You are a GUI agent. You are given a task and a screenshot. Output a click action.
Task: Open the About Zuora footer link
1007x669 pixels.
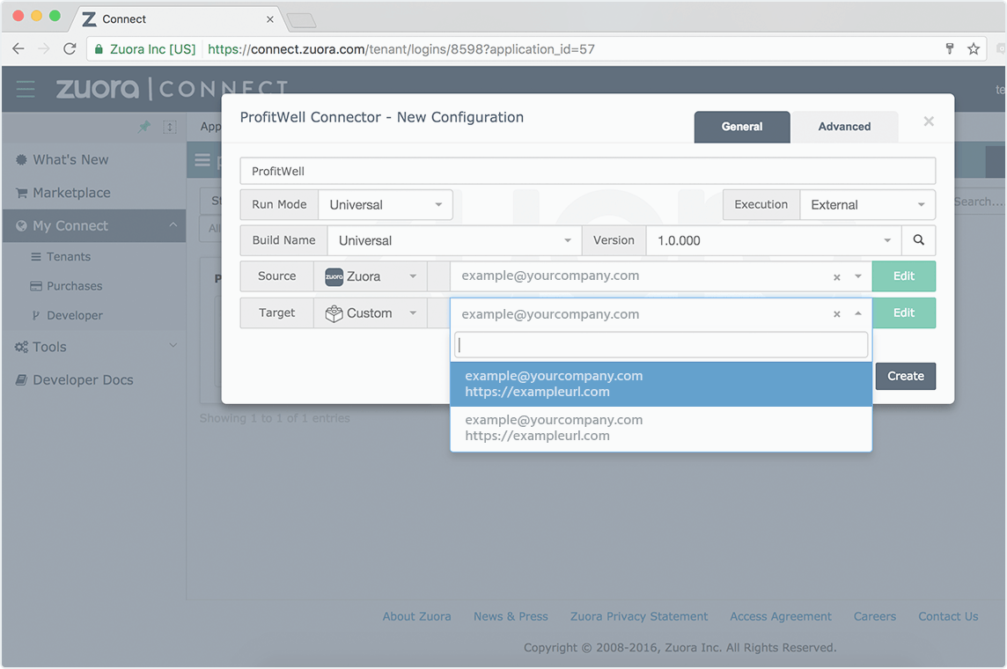click(x=417, y=616)
